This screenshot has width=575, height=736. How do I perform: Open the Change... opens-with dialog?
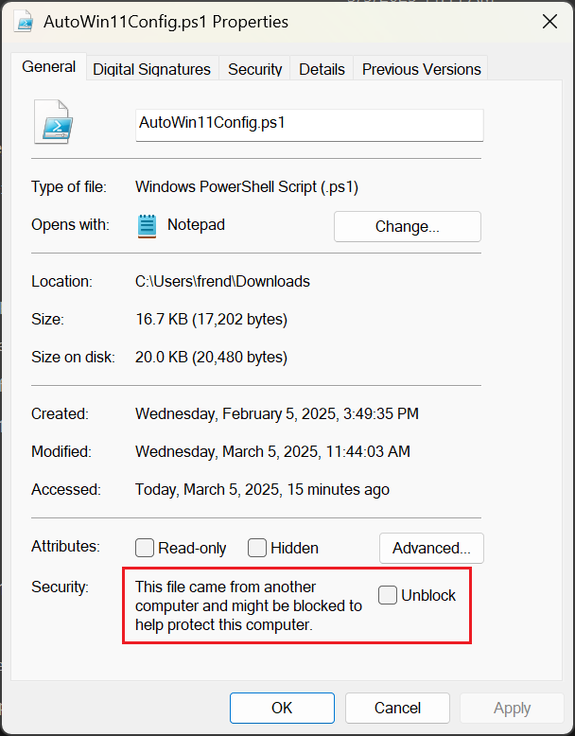408,226
